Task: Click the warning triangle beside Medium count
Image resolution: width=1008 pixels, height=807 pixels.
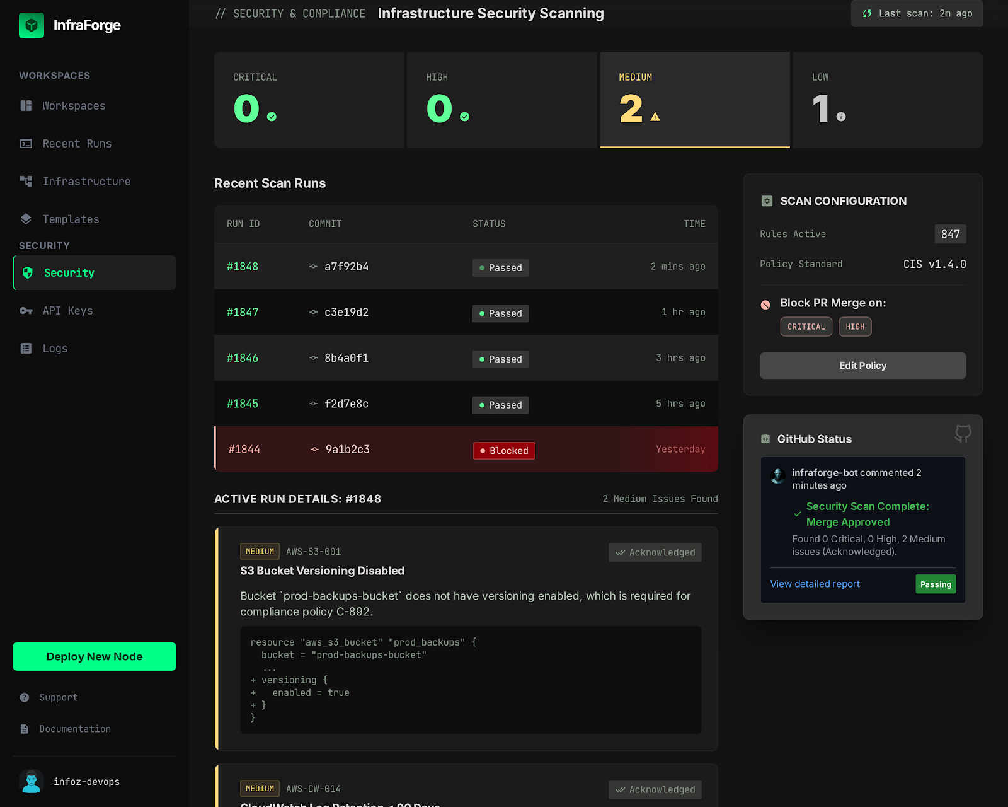Action: pos(655,117)
